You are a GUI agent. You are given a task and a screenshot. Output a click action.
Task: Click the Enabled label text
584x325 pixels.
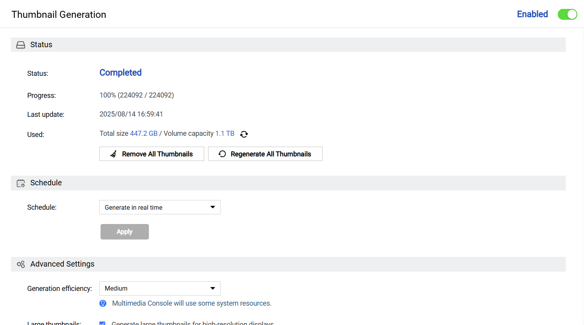click(532, 14)
